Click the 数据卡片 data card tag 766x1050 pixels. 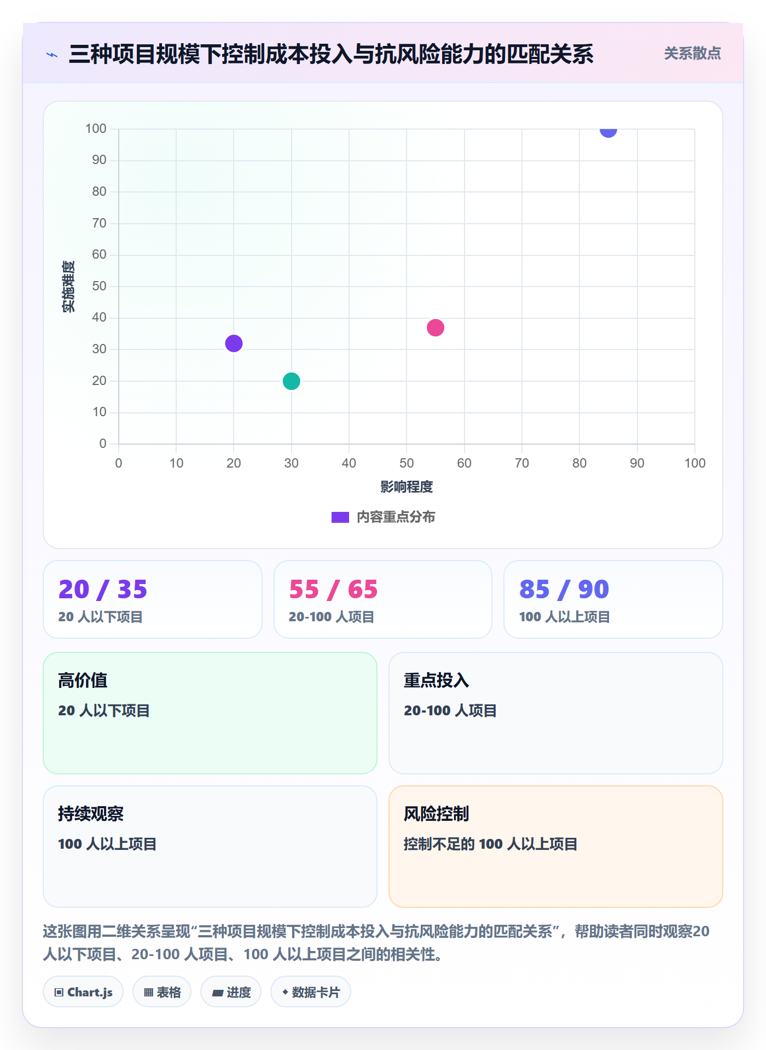click(x=311, y=991)
